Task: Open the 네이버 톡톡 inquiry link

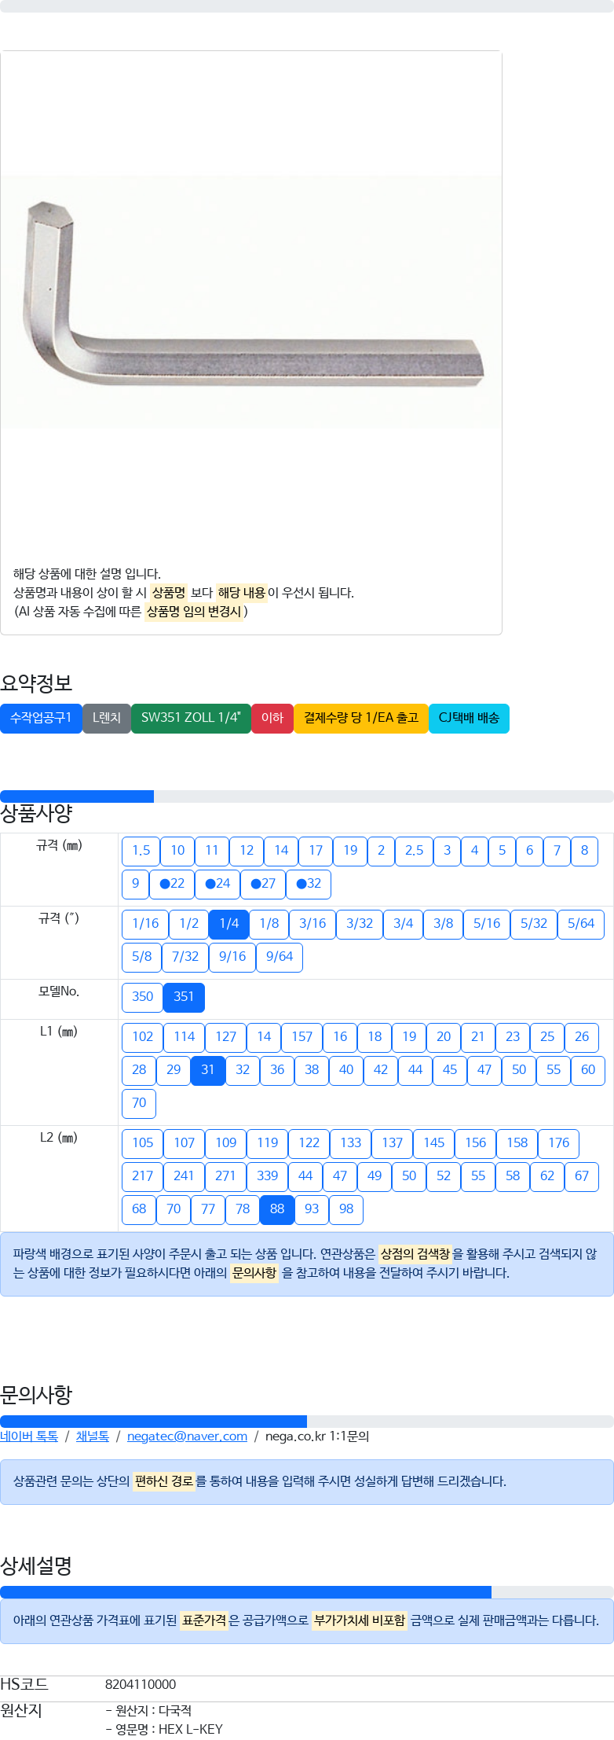Action: (x=29, y=1436)
